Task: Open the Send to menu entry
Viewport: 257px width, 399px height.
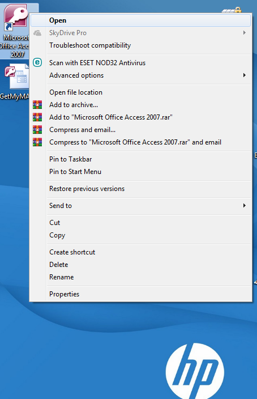Action: pyautogui.click(x=140, y=206)
